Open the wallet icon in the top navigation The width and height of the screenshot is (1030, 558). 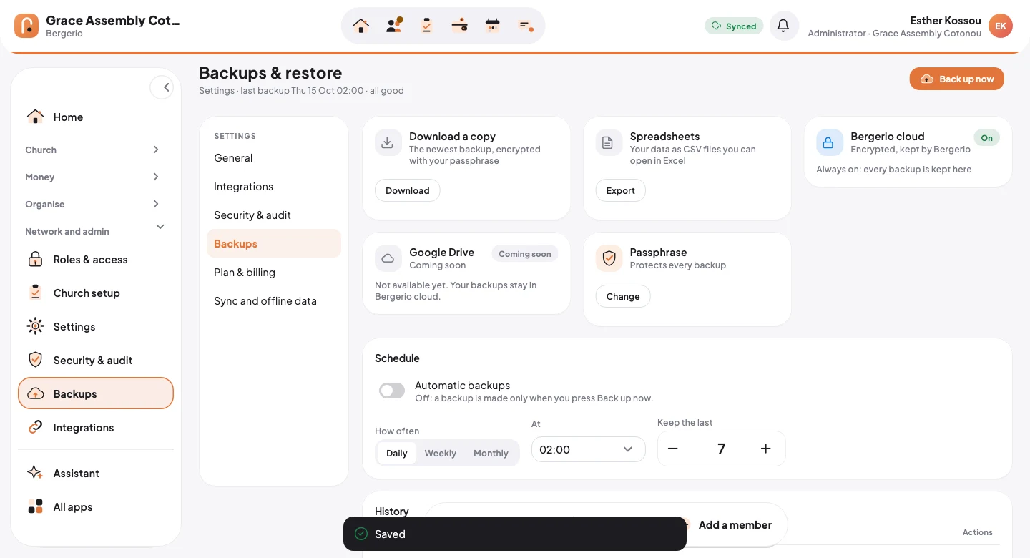coord(460,26)
